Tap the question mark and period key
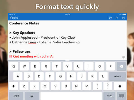This screenshot has height=100, width=134. tap(108, 86)
